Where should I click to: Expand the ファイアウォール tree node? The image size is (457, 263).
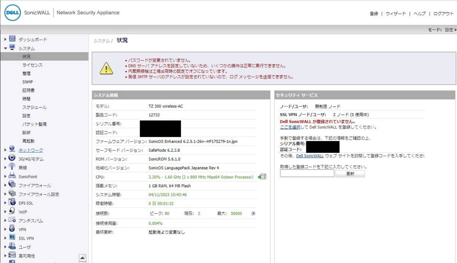coord(5,185)
